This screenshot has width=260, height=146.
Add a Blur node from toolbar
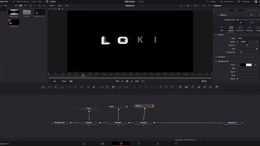(x=94, y=87)
